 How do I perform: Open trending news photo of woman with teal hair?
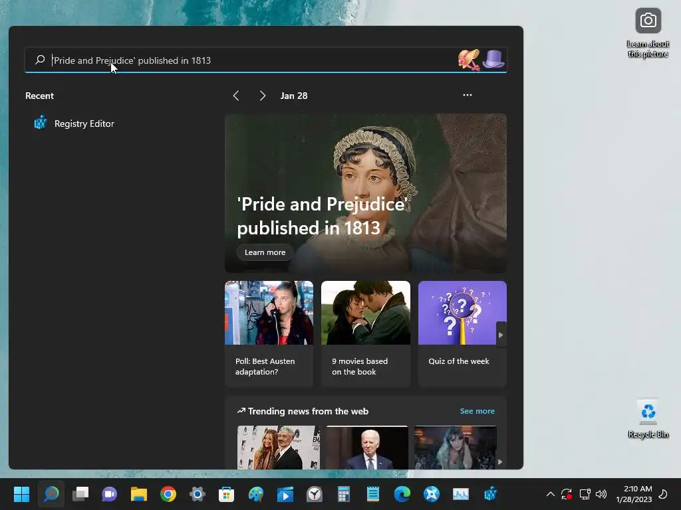click(x=455, y=448)
